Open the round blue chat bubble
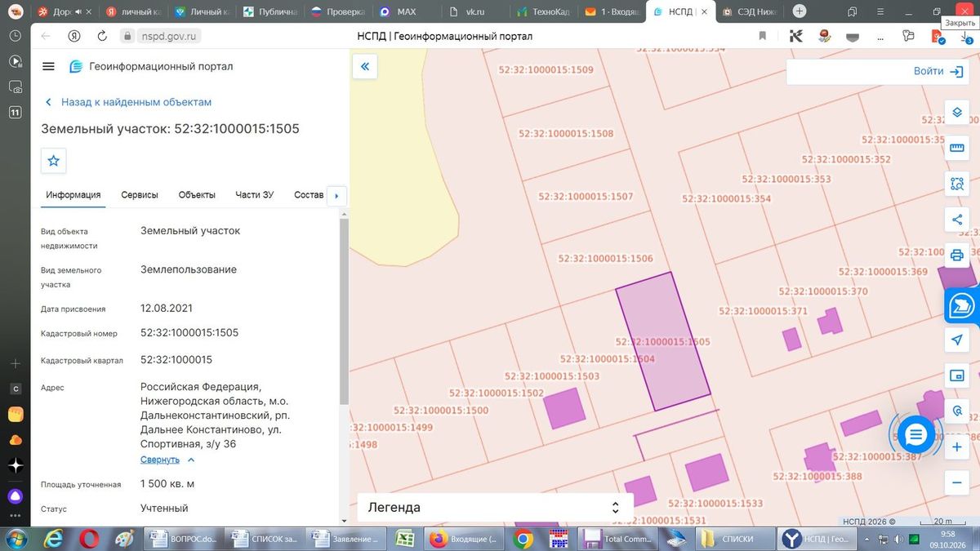The height and width of the screenshot is (551, 980). pyautogui.click(x=915, y=435)
